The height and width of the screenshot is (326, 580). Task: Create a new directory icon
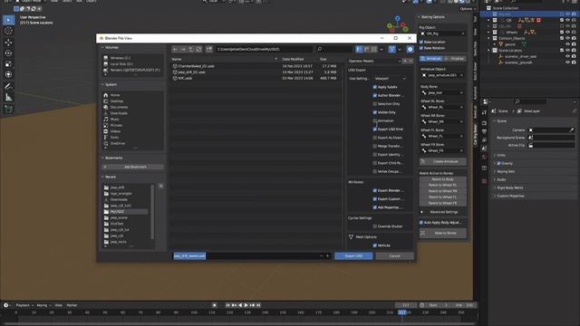(x=209, y=49)
